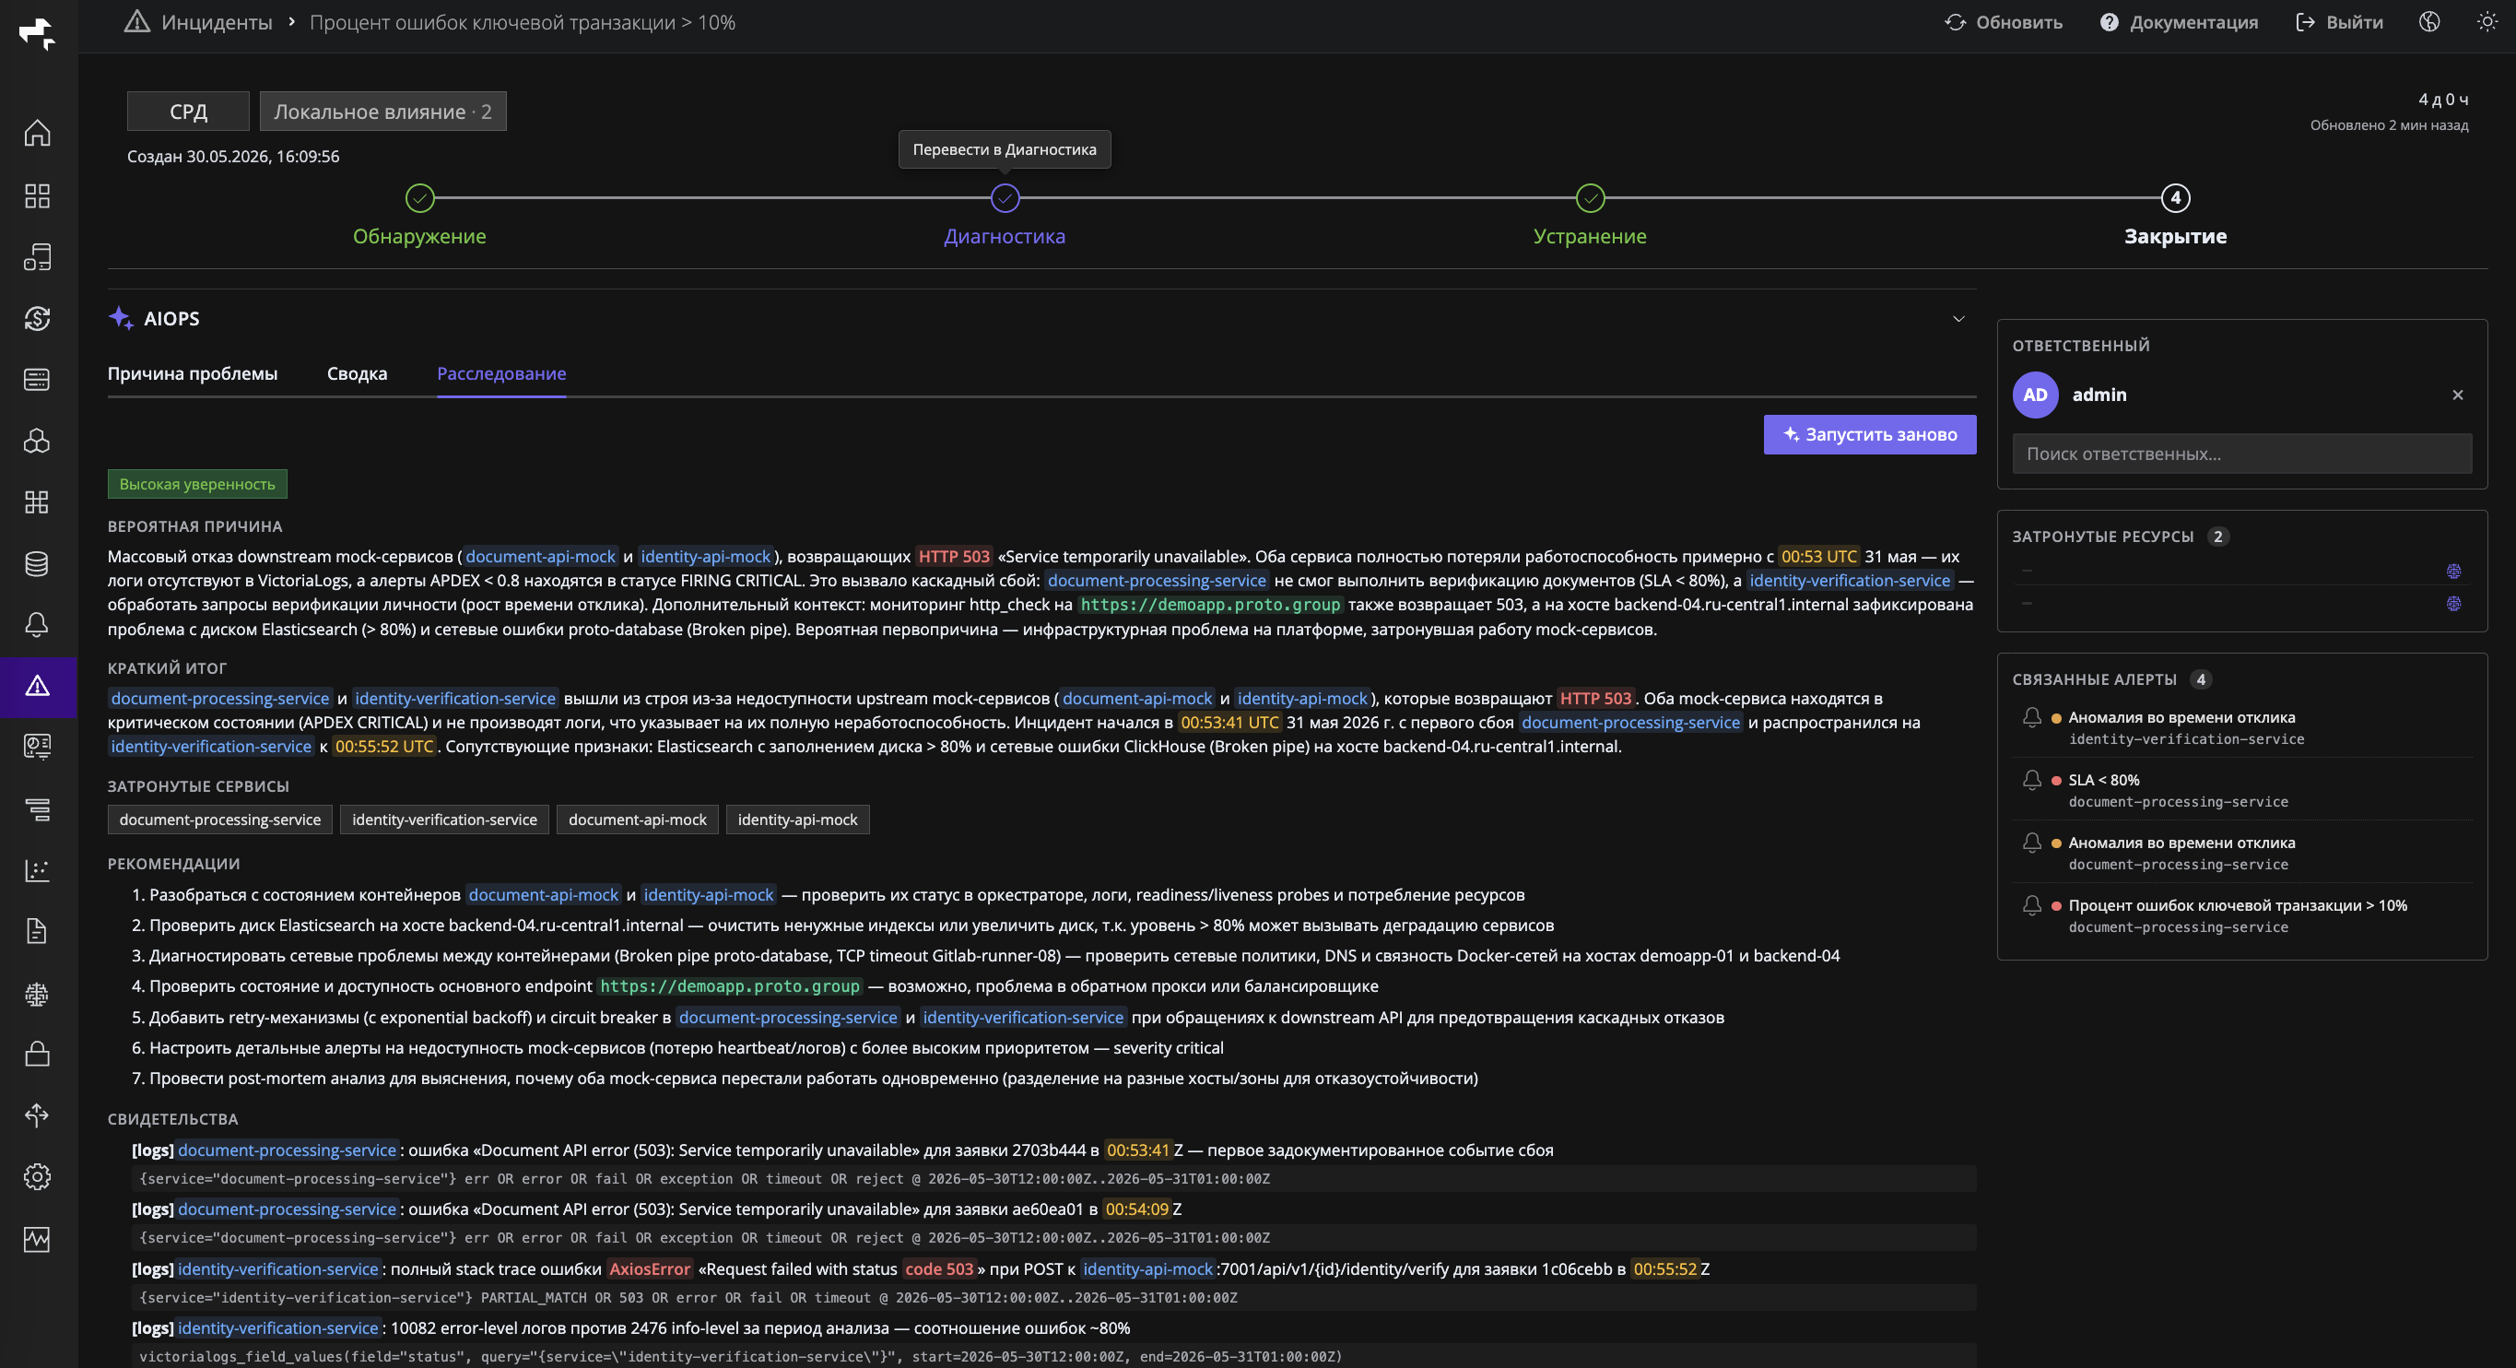The image size is (2516, 1368).
Task: Click document-processing-service chip under Затронутые сервисы
Action: pyautogui.click(x=219, y=820)
